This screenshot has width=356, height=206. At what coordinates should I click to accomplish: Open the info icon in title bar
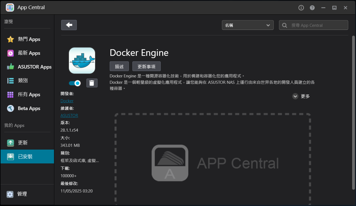pos(301,8)
